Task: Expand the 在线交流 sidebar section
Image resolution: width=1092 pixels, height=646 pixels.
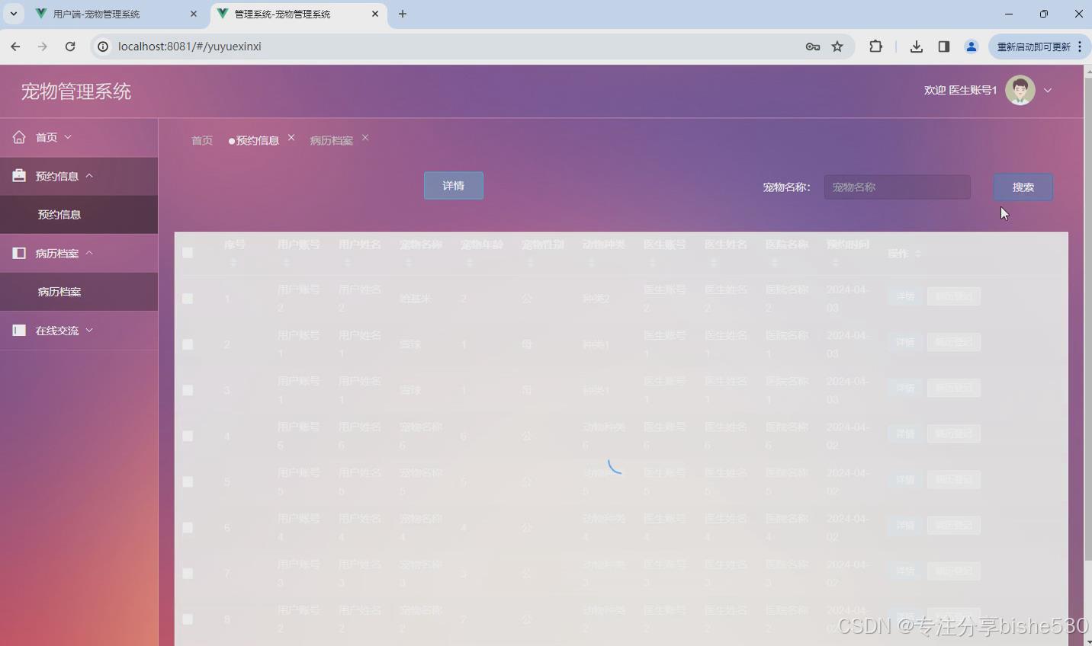Action: (x=89, y=330)
